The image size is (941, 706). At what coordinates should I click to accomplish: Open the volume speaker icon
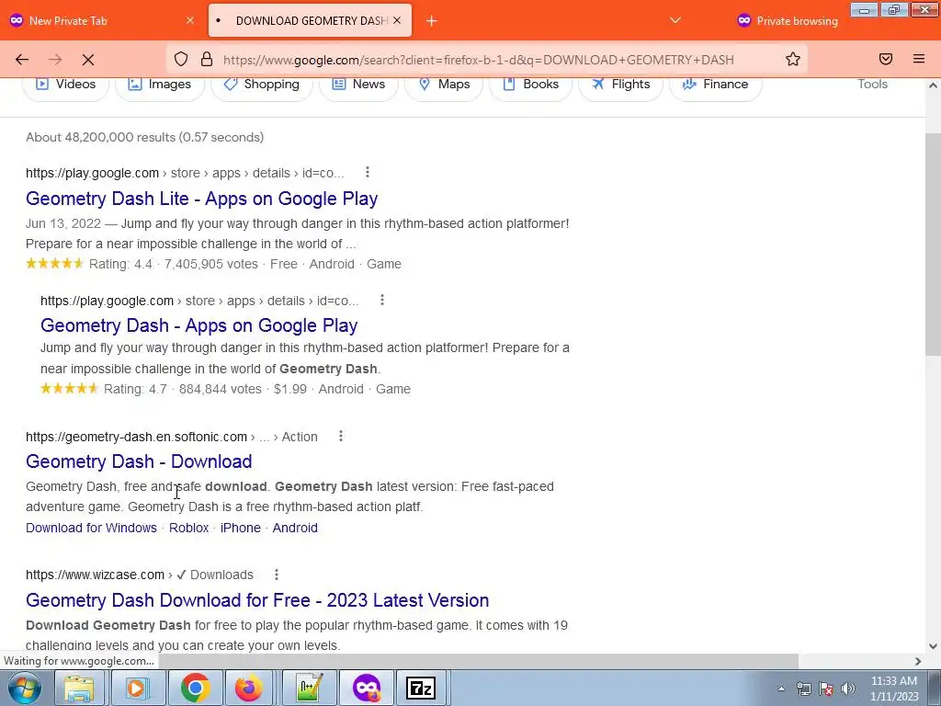848,689
